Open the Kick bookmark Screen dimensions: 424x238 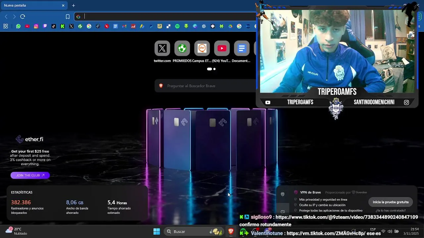coord(62,26)
